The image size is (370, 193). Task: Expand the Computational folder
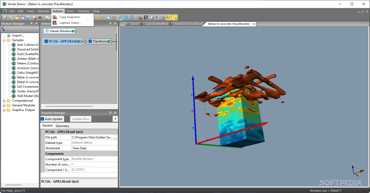[x=4, y=101]
